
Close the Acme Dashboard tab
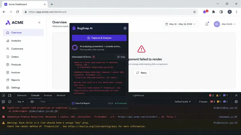(45, 4)
